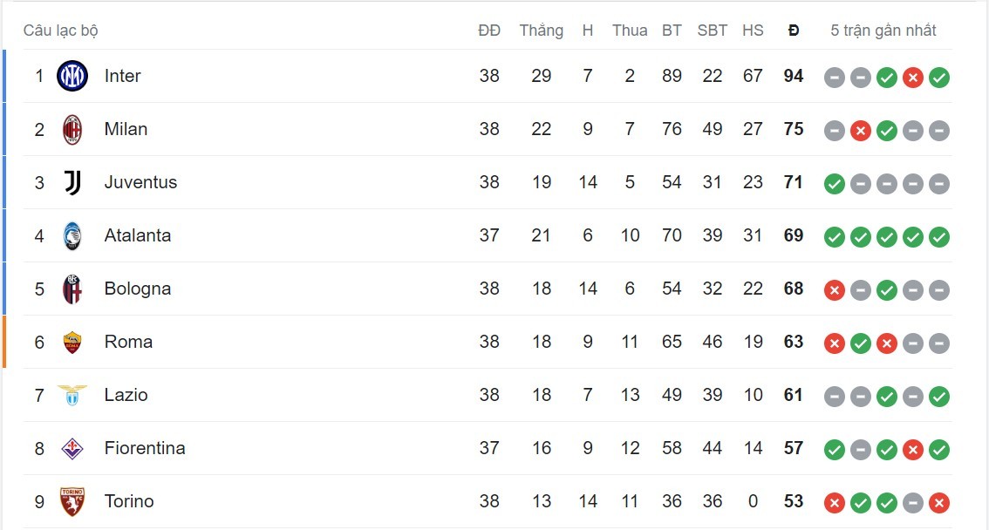Screen dimensions: 989x530
Task: Click the bold Đ points column header
Action: click(793, 31)
